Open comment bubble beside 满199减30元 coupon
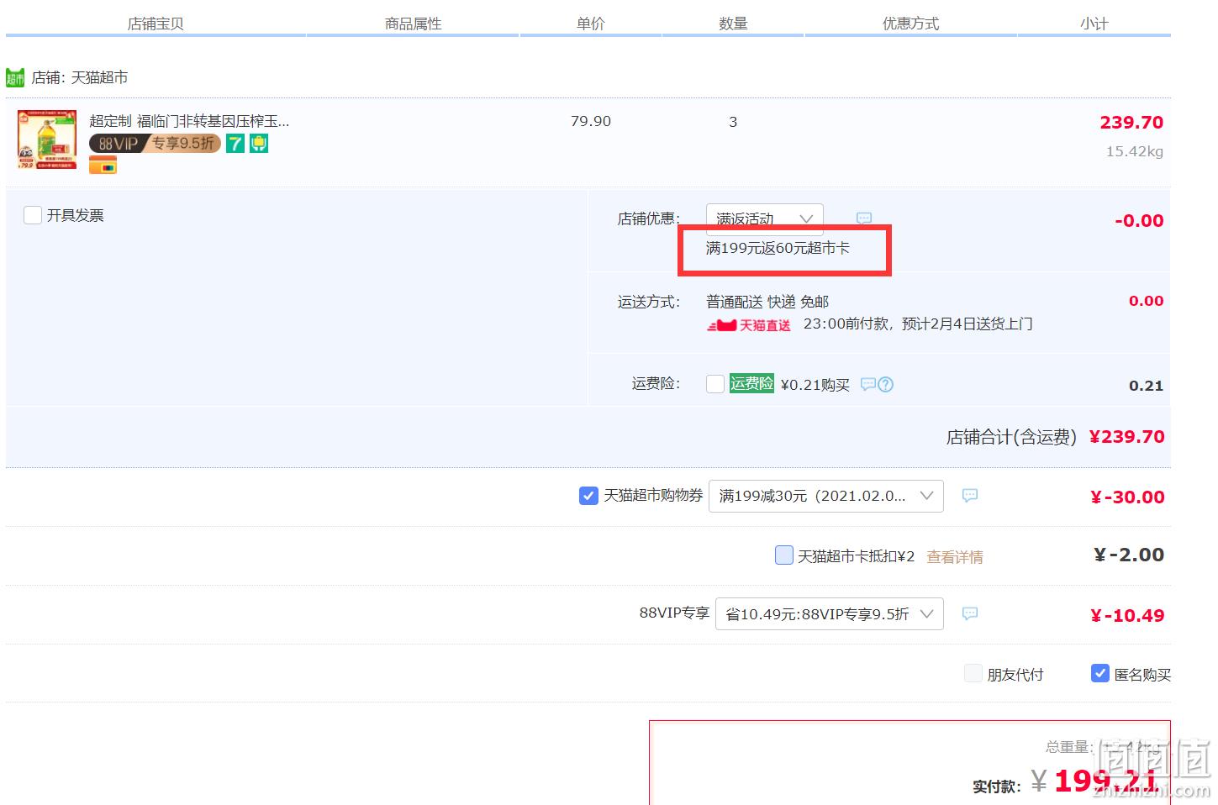 coord(970,496)
